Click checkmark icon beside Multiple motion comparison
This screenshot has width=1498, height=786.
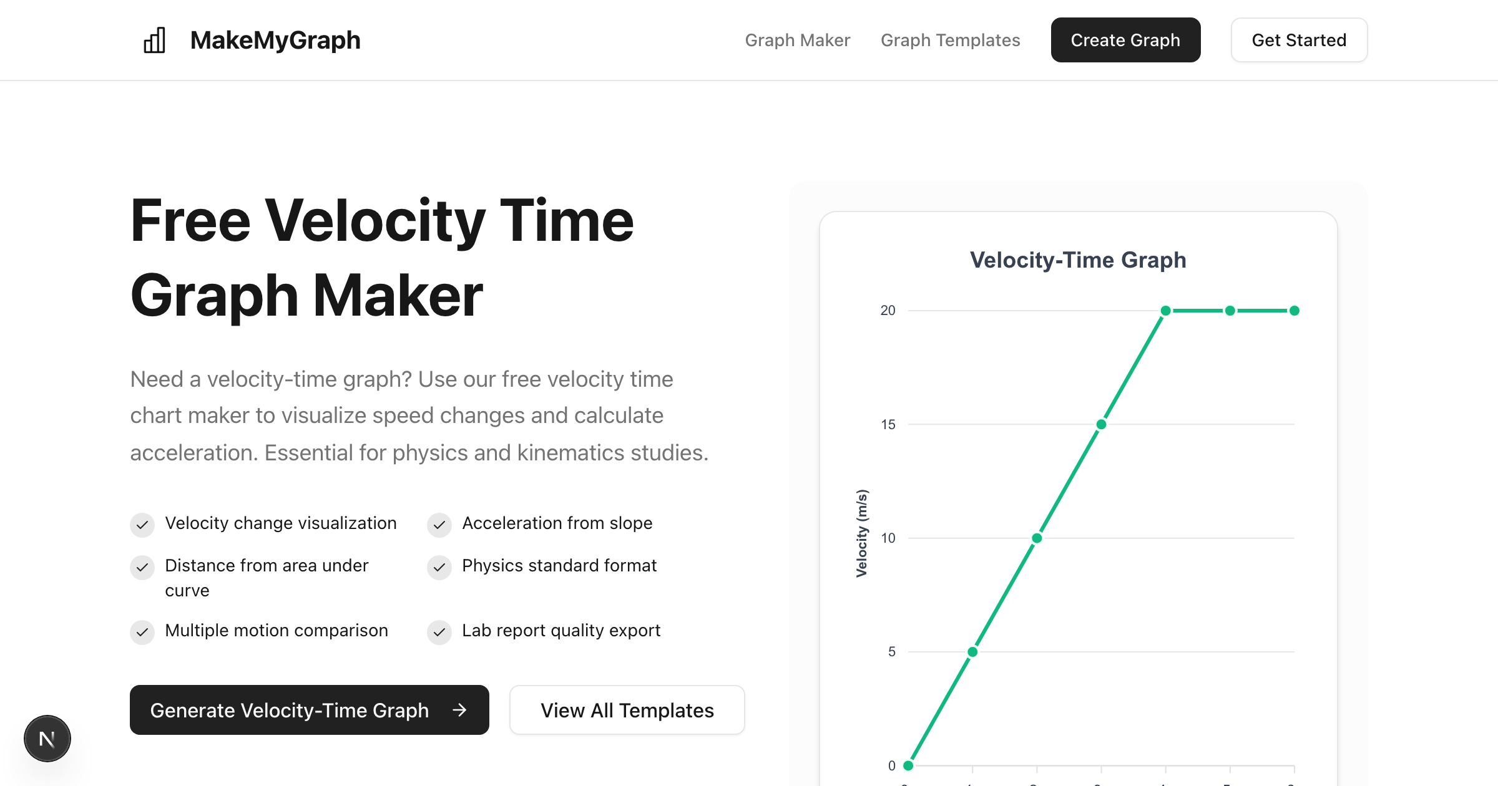click(142, 632)
